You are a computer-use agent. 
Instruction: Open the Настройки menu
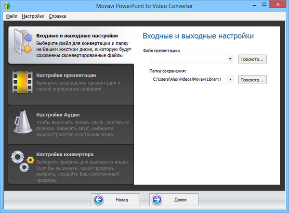tap(33, 16)
